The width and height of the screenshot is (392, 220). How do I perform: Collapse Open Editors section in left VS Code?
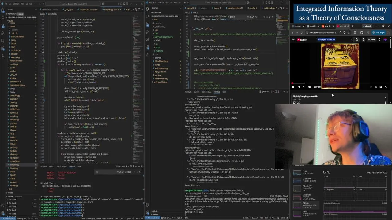pyautogui.click(x=12, y=14)
